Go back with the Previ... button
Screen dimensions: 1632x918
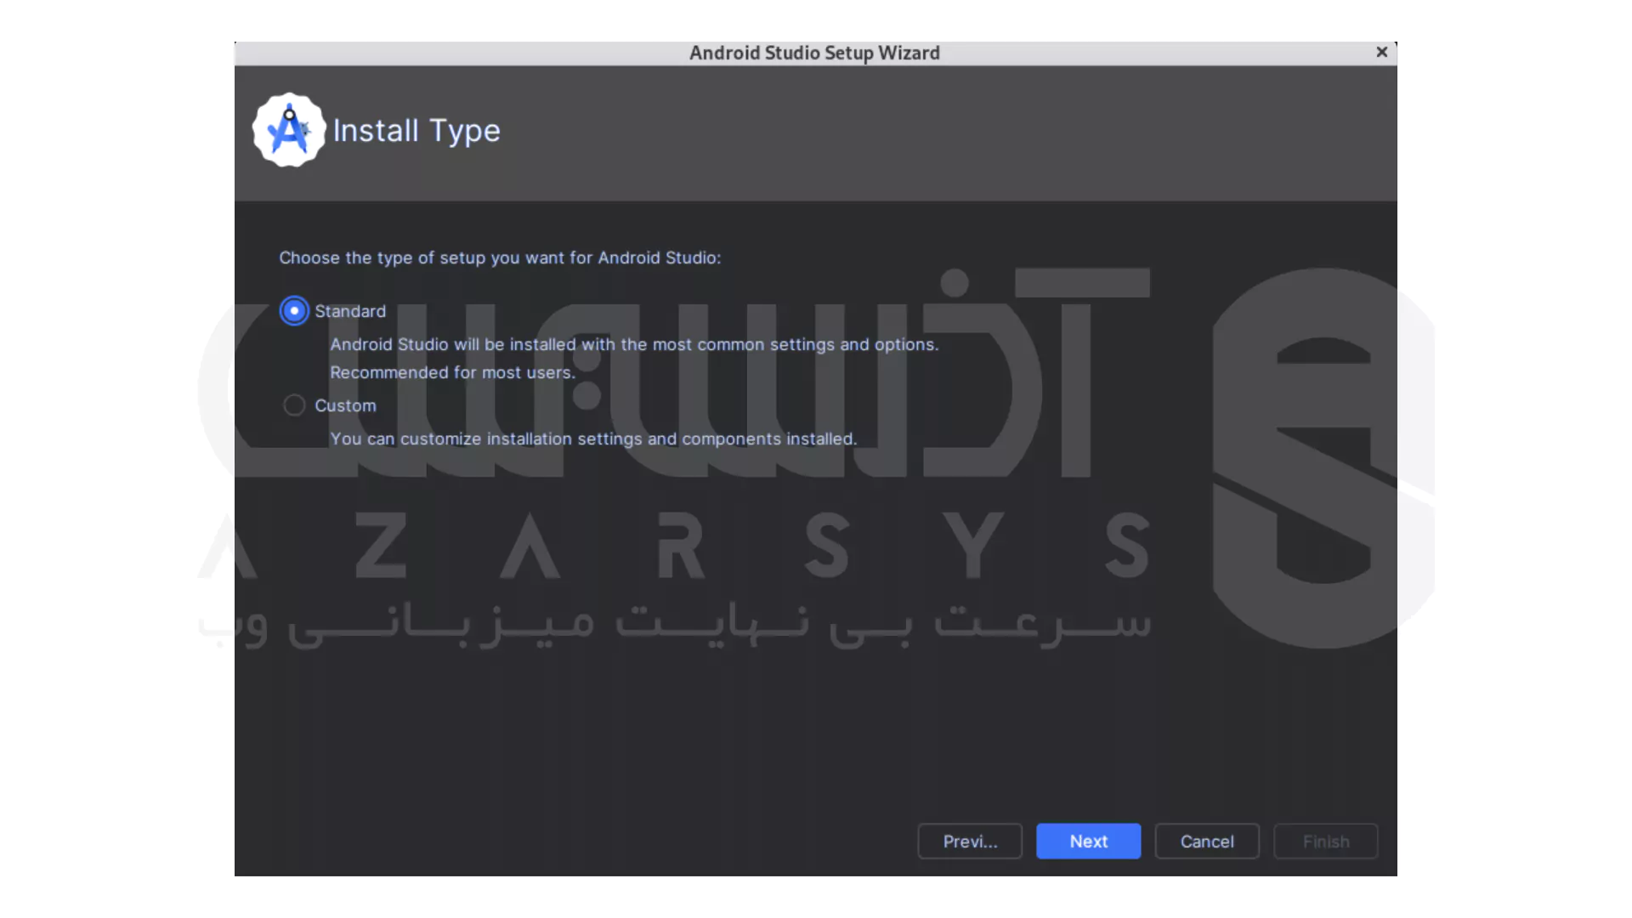(x=970, y=841)
